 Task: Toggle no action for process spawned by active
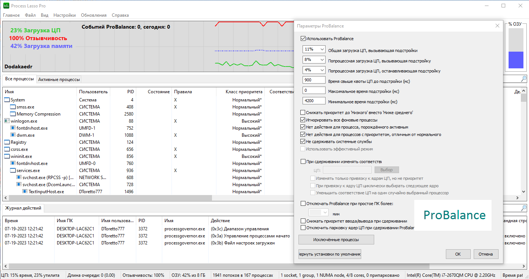303,127
